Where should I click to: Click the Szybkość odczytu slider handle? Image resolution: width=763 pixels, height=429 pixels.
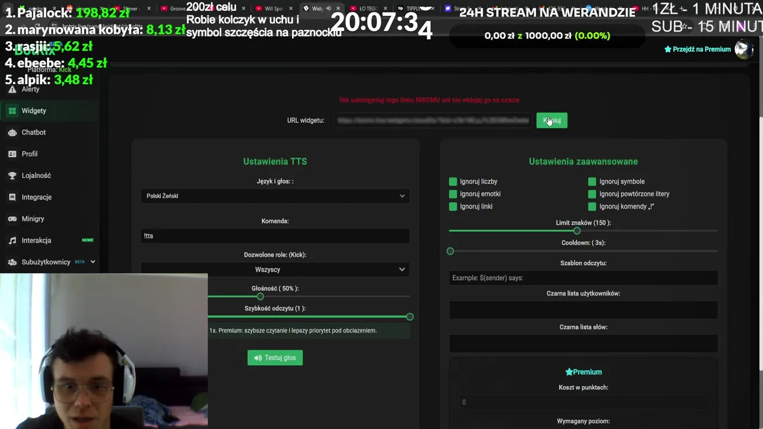click(410, 316)
